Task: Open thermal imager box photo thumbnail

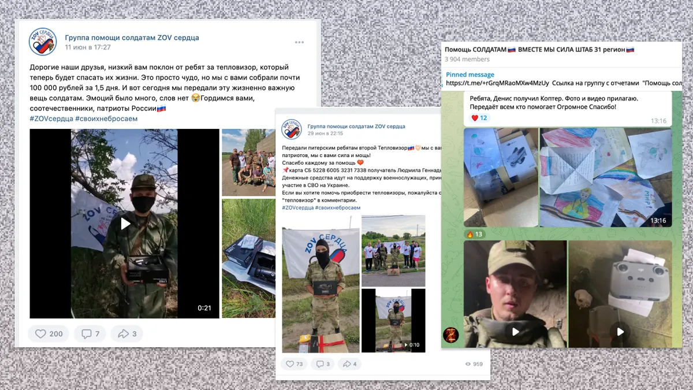Action: 248,258
